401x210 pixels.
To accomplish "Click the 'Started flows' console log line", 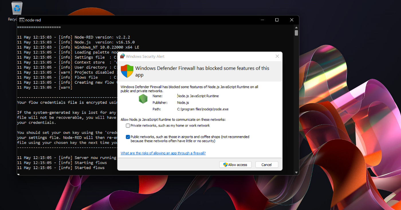I will [61, 168].
